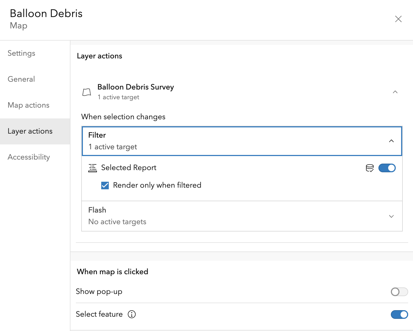Enable Show pop-up when map is clicked
This screenshot has width=413, height=331.
tap(399, 292)
